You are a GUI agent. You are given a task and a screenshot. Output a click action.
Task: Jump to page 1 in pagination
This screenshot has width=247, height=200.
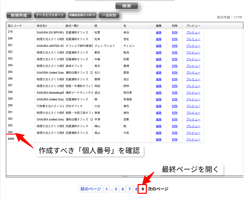coord(106,189)
